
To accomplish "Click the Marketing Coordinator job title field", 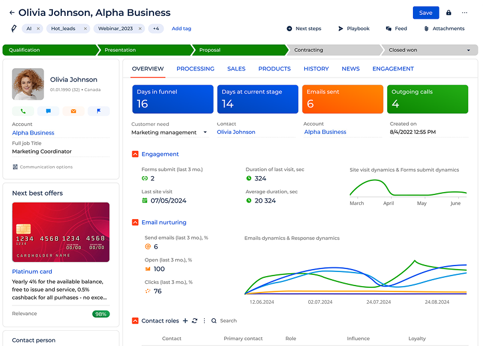I will click(61, 152).
